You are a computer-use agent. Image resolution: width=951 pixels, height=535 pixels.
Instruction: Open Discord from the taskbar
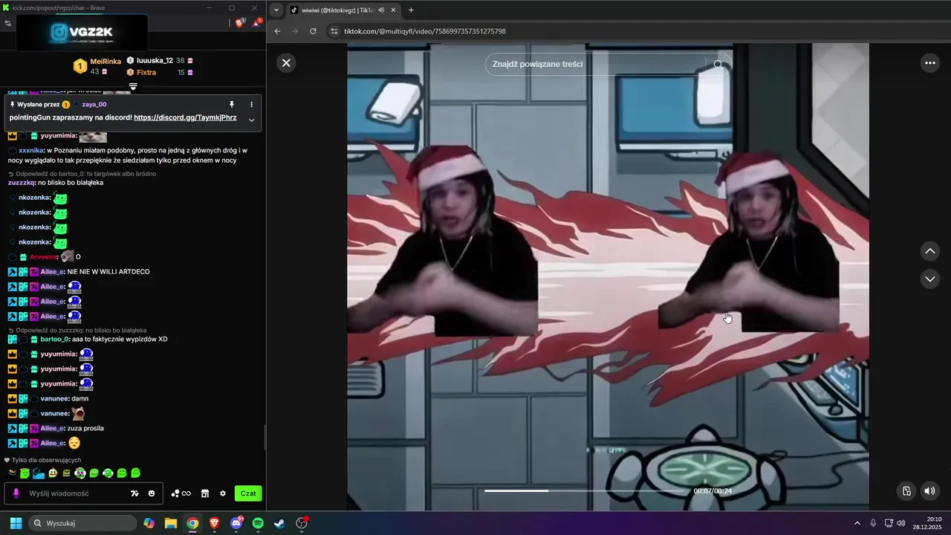(236, 523)
